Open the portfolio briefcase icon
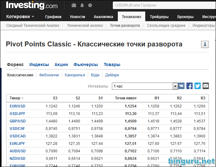Viewport: 216px width, 167px height. pyautogui.click(x=74, y=5)
